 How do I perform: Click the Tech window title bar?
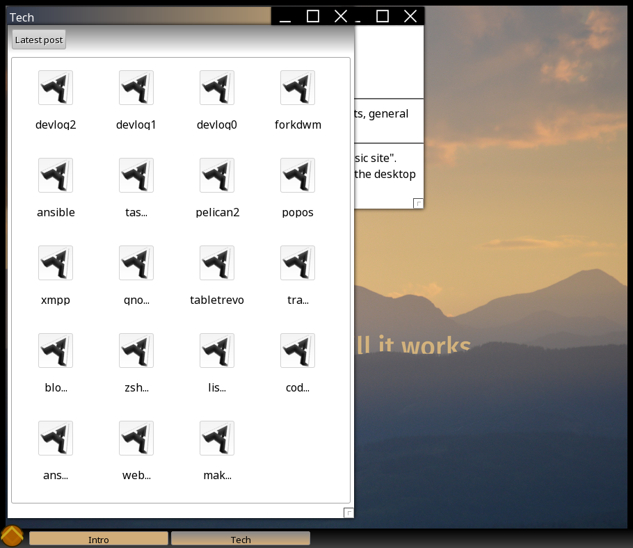[139, 17]
